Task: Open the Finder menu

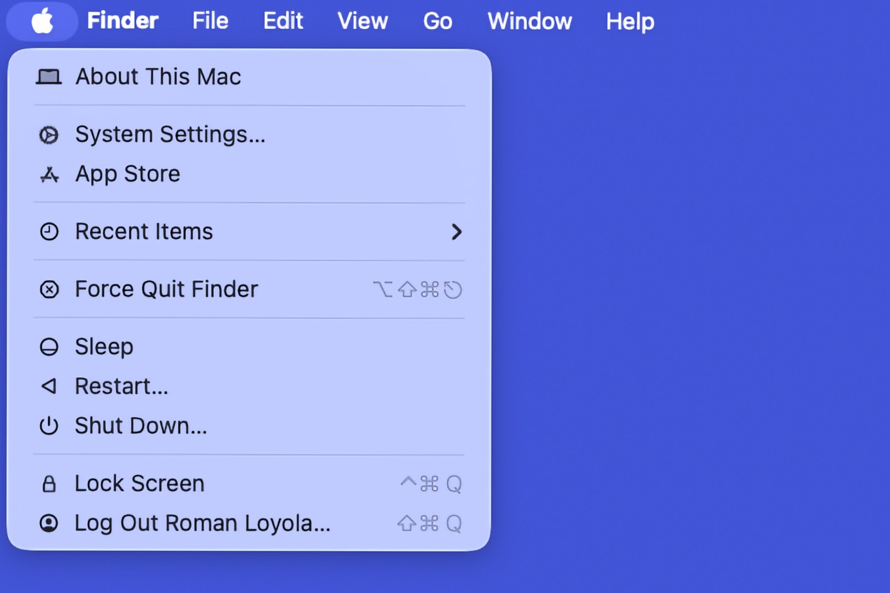Action: 122,21
